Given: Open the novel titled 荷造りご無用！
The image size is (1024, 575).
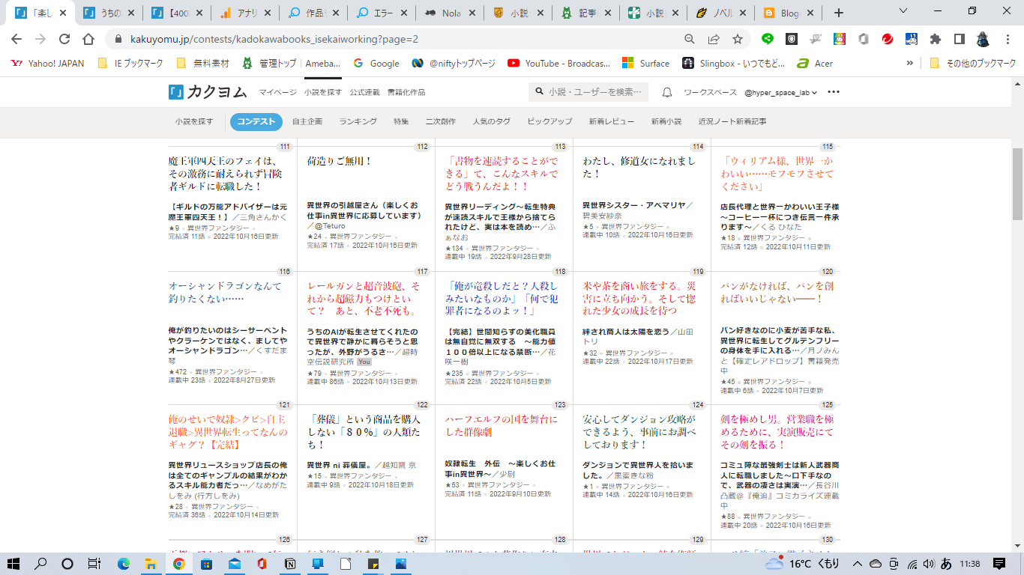Looking at the screenshot, I should 340,161.
